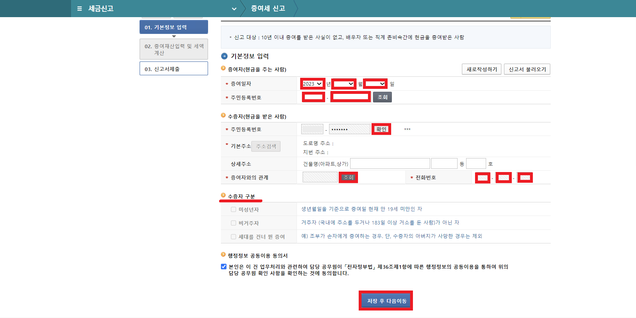
Task: Click last 전화번호 input box
Action: tap(525, 178)
